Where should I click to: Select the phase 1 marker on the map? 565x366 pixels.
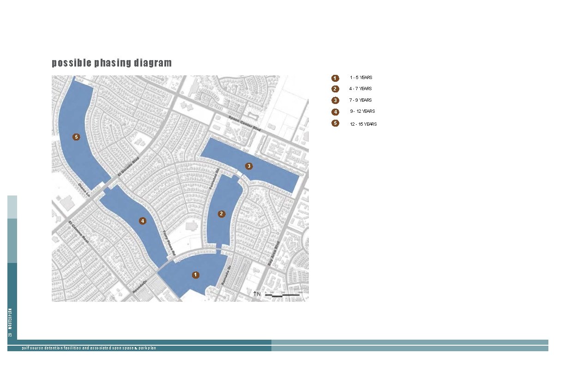tap(195, 274)
